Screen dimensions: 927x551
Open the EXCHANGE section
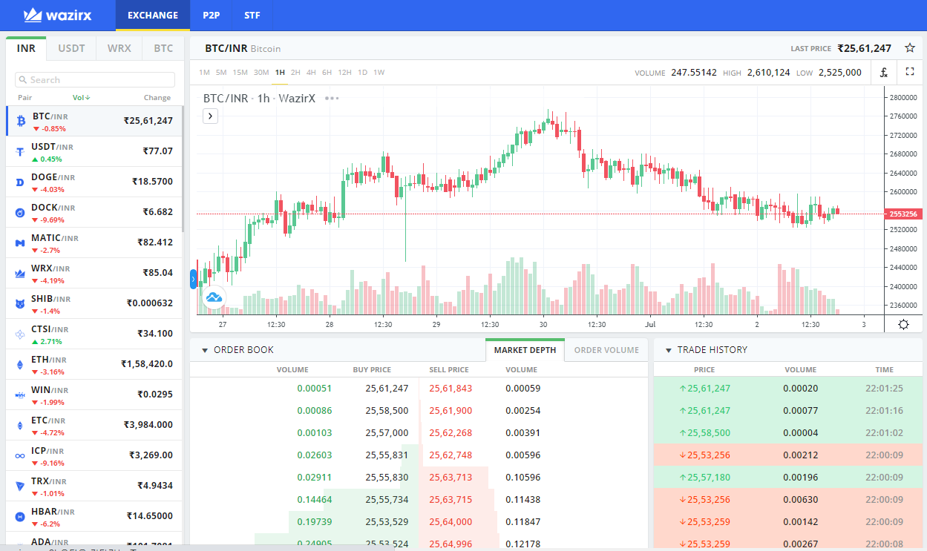pos(153,15)
